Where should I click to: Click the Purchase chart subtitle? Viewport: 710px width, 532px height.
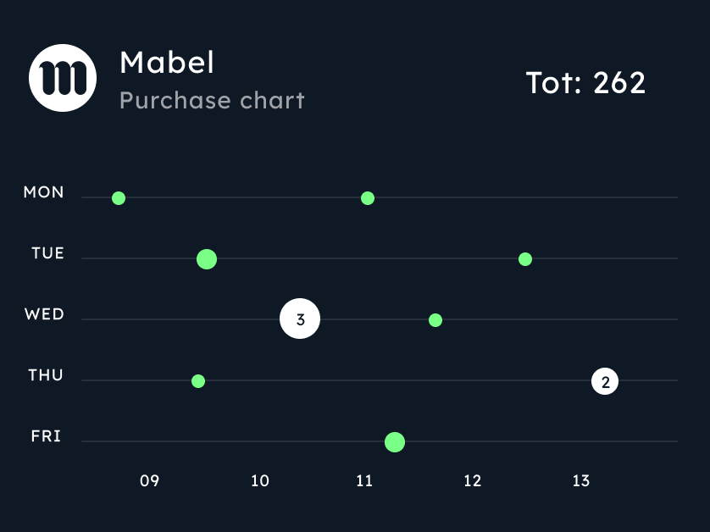click(x=212, y=101)
